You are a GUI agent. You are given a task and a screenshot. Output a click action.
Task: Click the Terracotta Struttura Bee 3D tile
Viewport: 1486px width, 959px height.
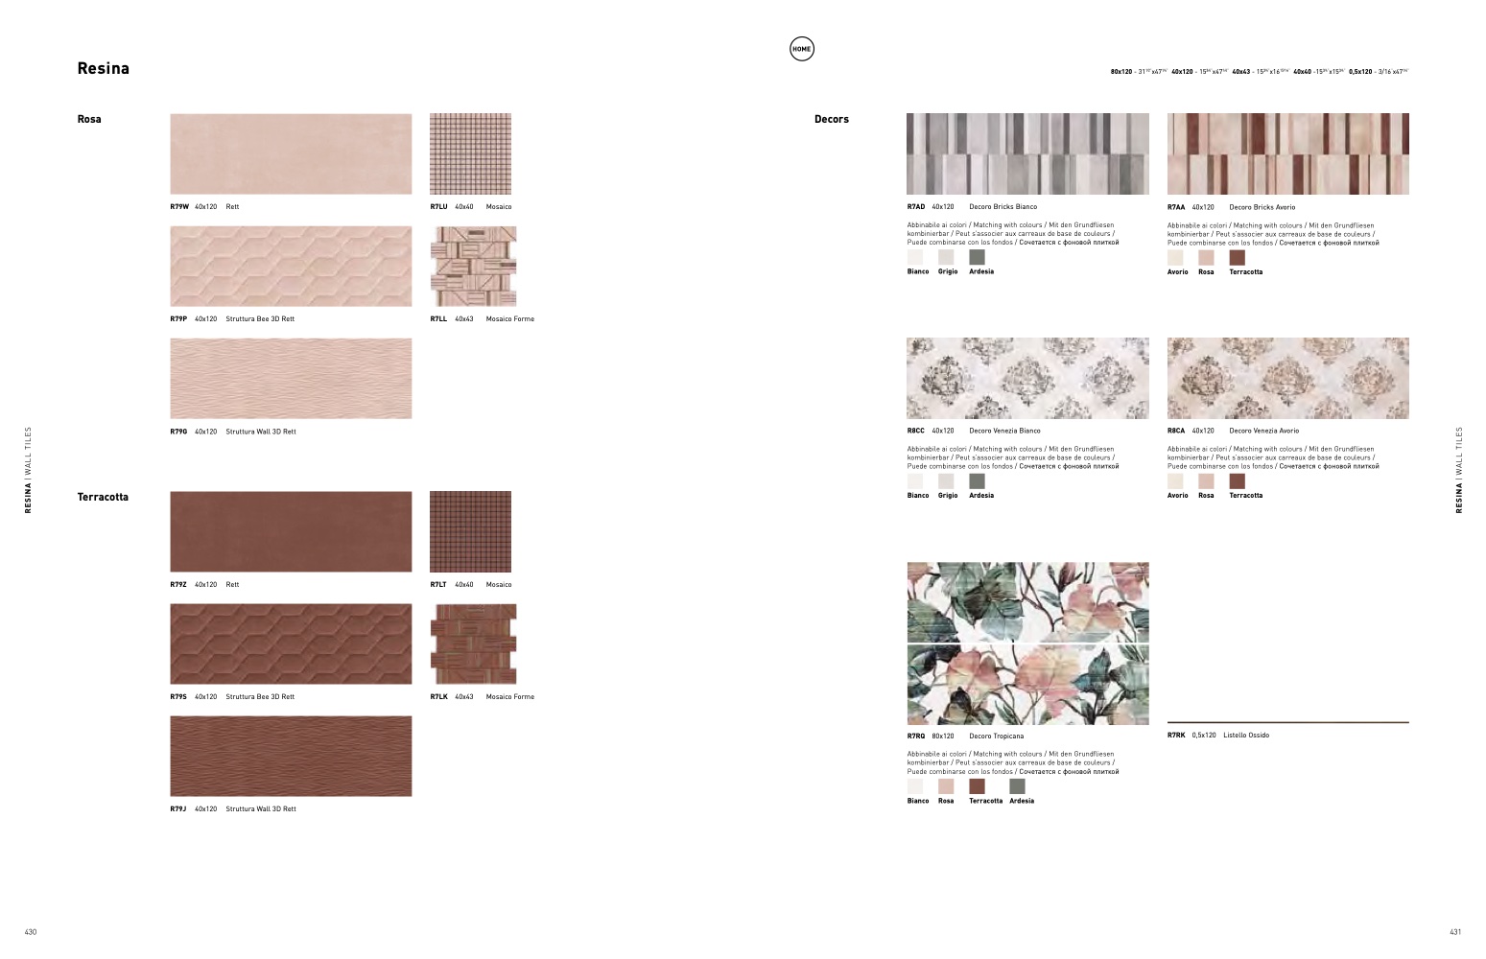pos(291,643)
